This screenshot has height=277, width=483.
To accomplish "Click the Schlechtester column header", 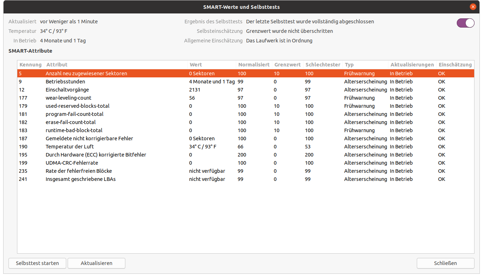I will point(323,65).
